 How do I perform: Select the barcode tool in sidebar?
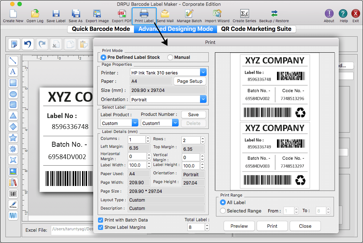pyautogui.click(x=13, y=194)
